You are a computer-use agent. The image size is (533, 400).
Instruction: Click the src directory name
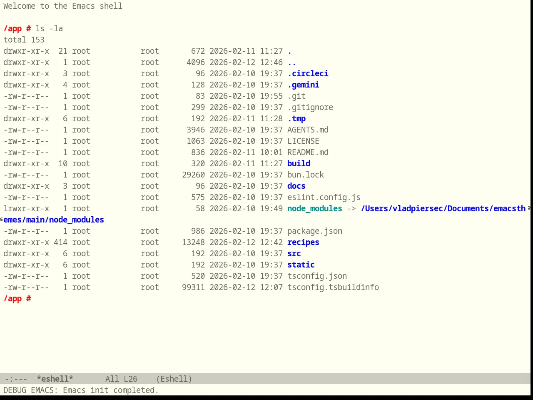tap(294, 254)
